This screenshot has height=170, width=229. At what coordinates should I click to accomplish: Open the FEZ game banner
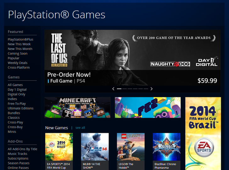(148, 107)
